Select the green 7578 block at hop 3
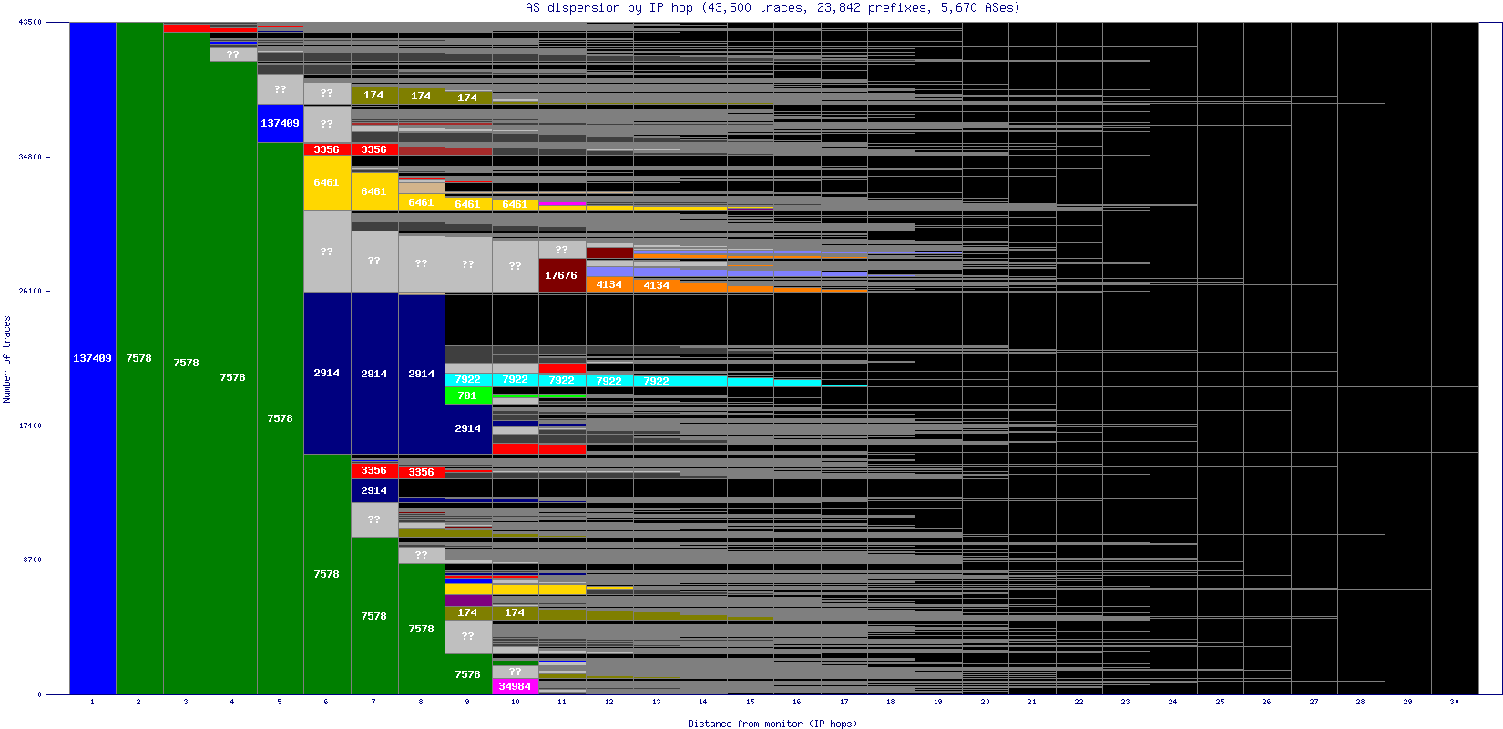 [x=187, y=363]
